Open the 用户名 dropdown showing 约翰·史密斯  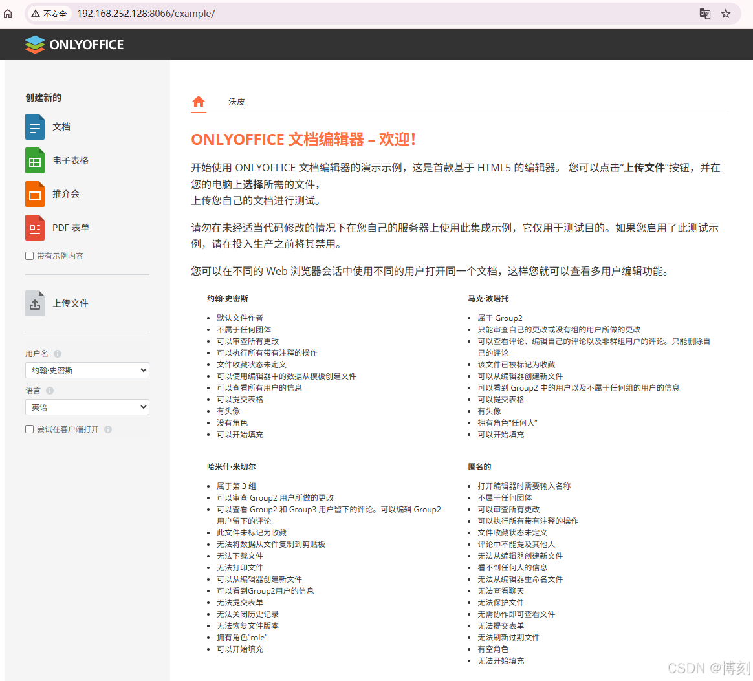click(x=87, y=371)
